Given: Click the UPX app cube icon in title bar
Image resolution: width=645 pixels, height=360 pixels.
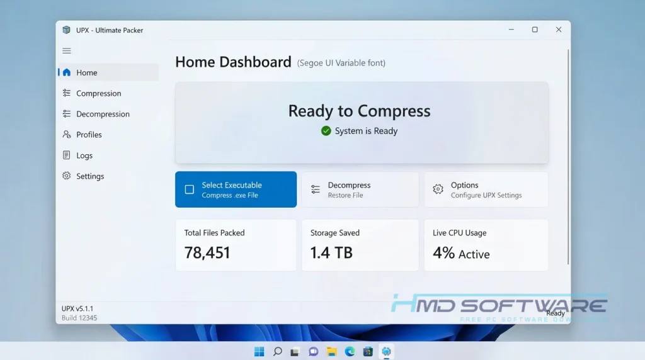Looking at the screenshot, I should pos(66,30).
